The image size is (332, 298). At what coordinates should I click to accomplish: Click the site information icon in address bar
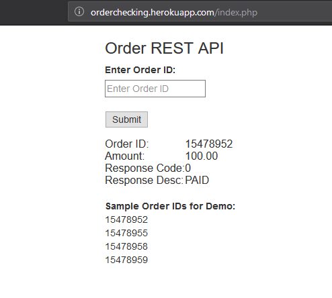pos(79,12)
